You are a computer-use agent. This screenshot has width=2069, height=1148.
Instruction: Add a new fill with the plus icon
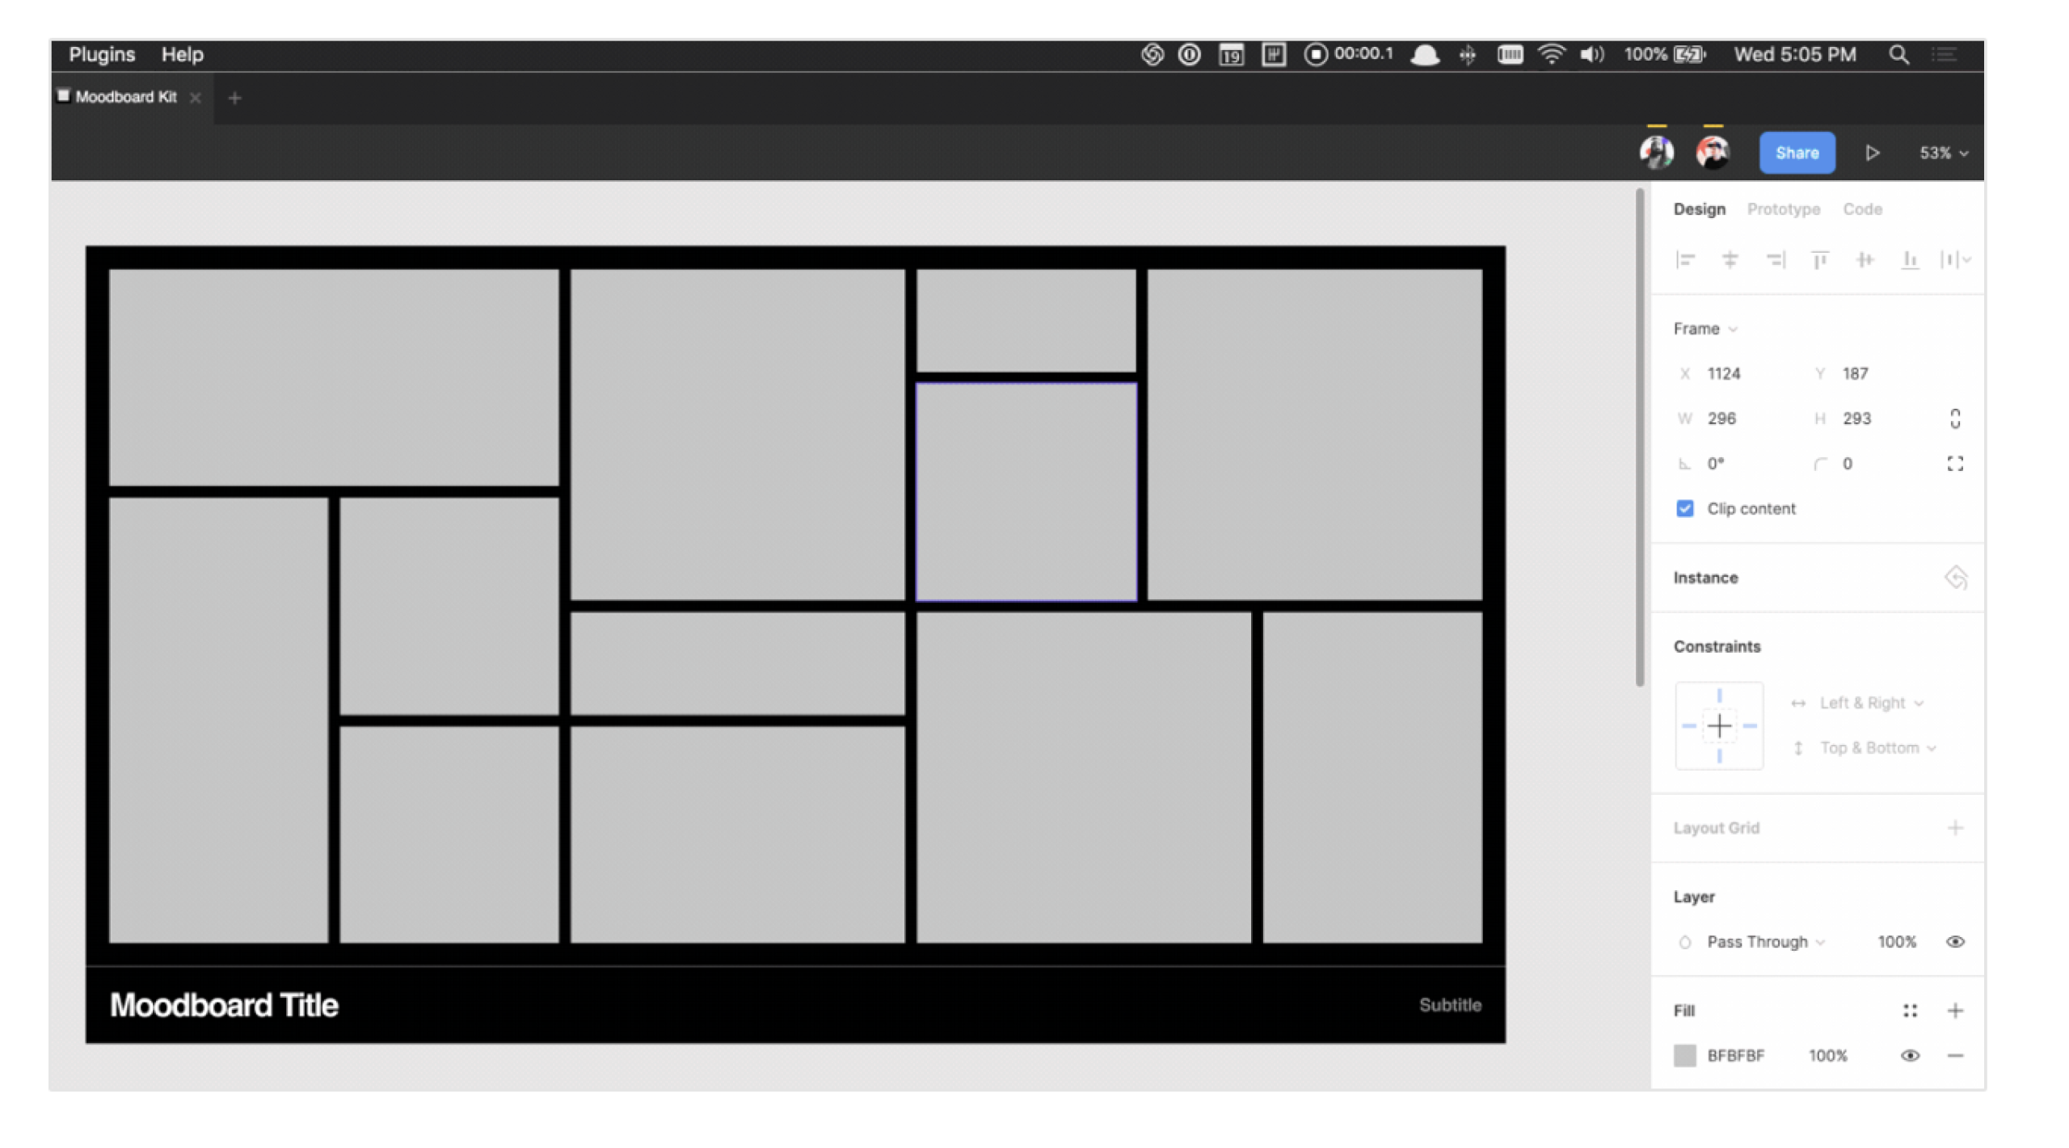[1956, 1009]
